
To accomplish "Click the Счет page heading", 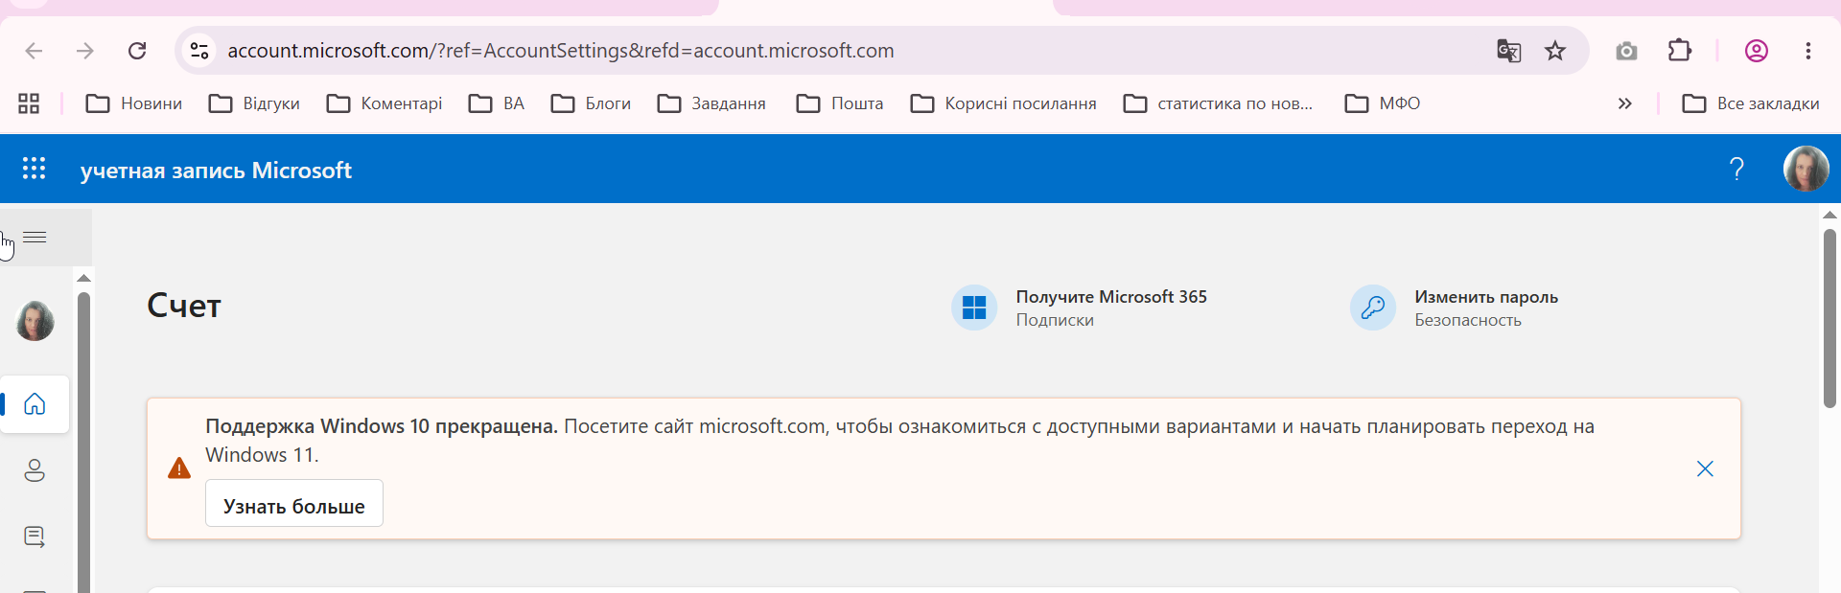I will click(184, 306).
